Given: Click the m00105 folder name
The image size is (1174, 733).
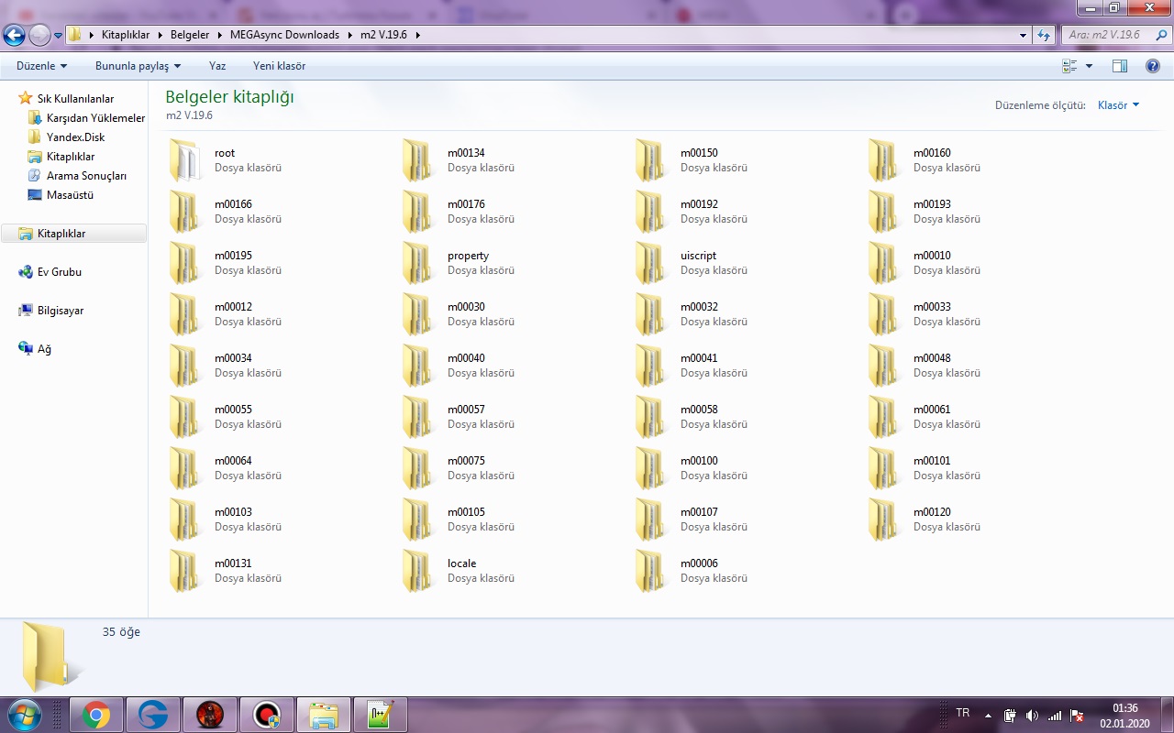Looking at the screenshot, I should 466,512.
